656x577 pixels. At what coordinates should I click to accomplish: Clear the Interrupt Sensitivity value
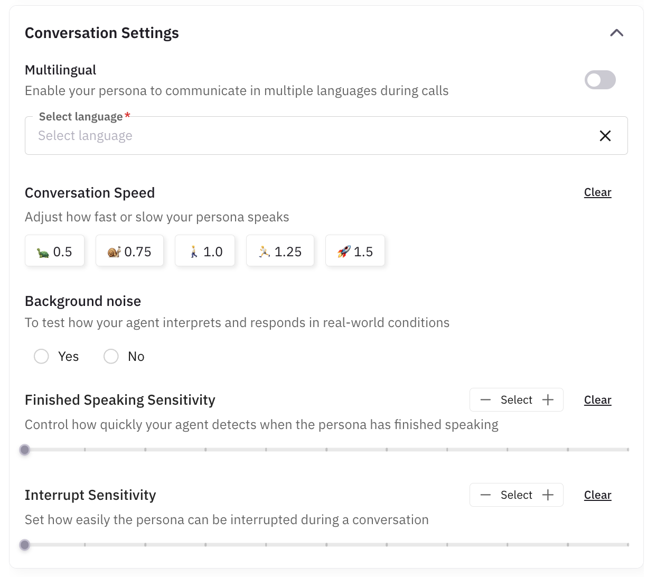click(x=597, y=495)
